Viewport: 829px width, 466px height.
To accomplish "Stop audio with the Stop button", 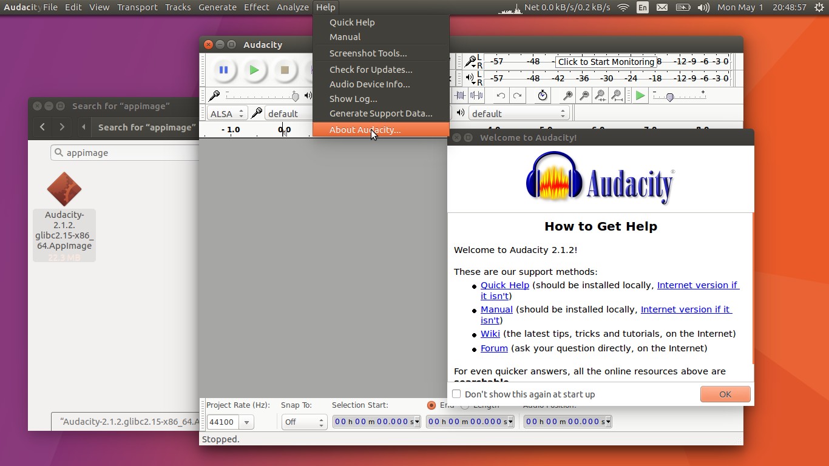I will tap(285, 70).
